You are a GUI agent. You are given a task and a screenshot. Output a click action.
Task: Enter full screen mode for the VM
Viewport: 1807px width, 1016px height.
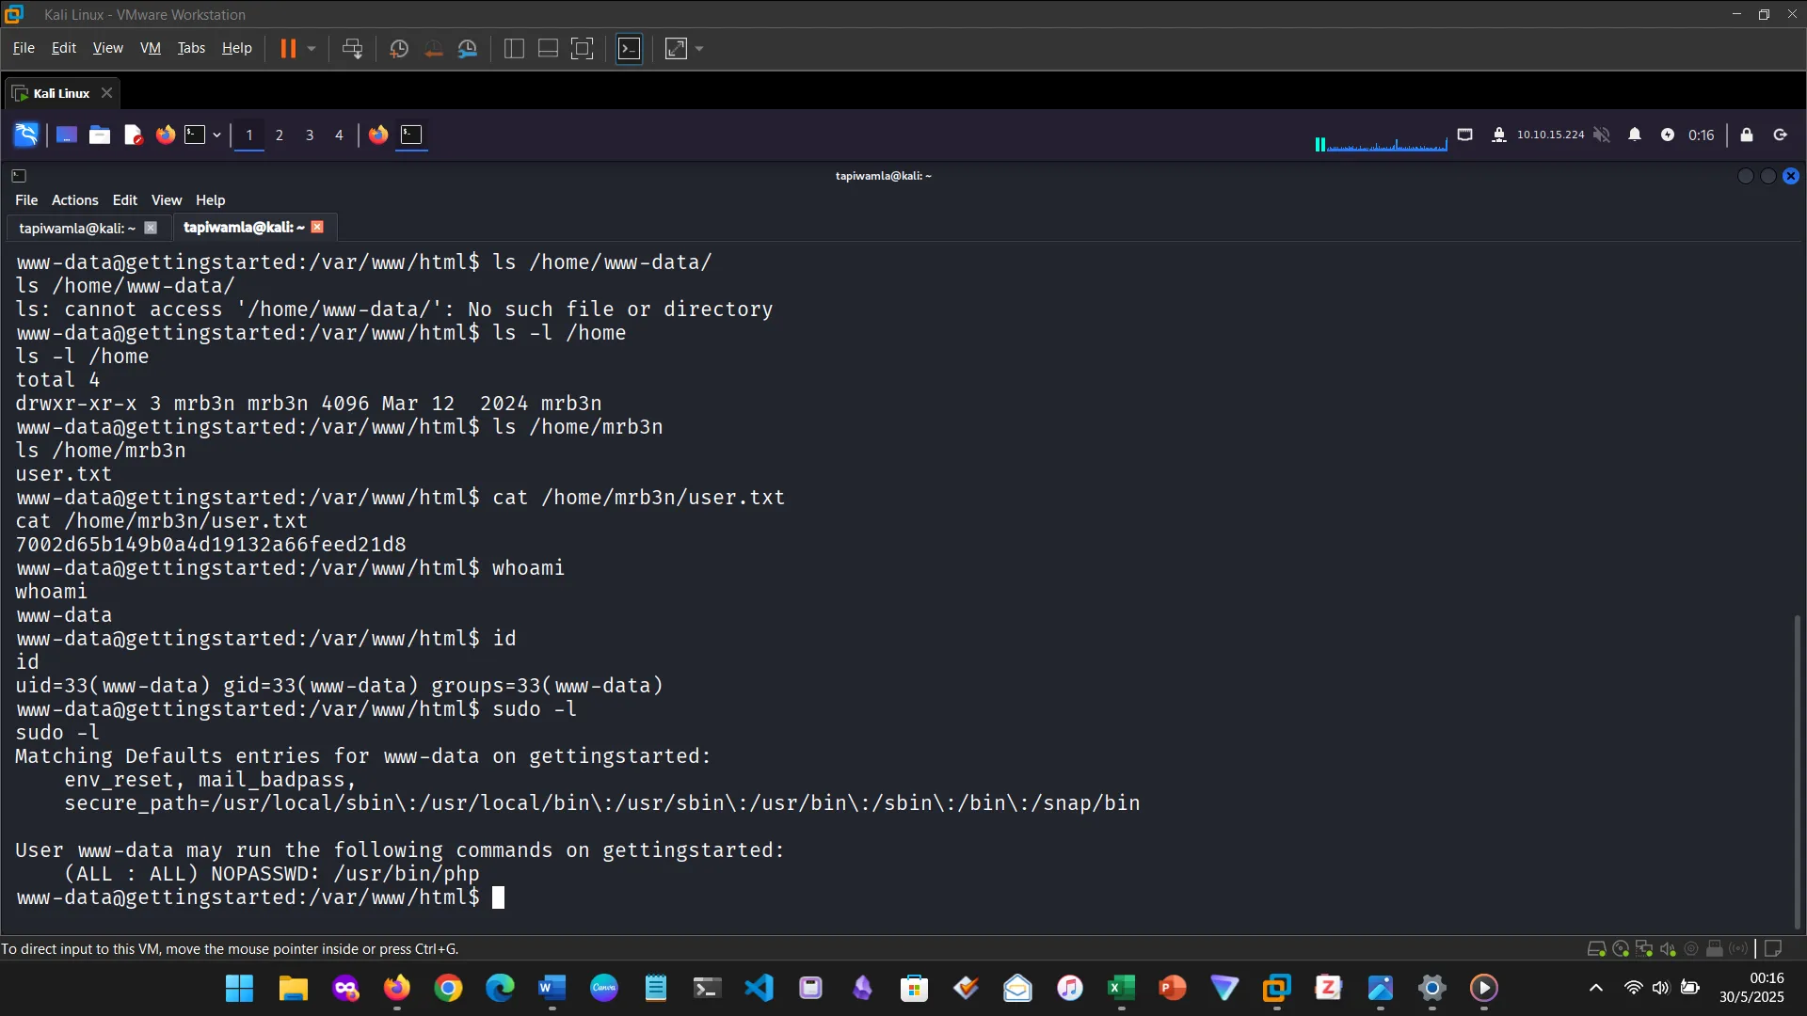[x=583, y=48]
